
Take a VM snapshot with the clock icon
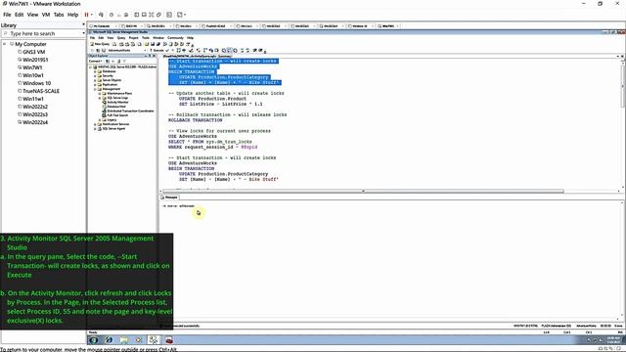[x=112, y=15]
